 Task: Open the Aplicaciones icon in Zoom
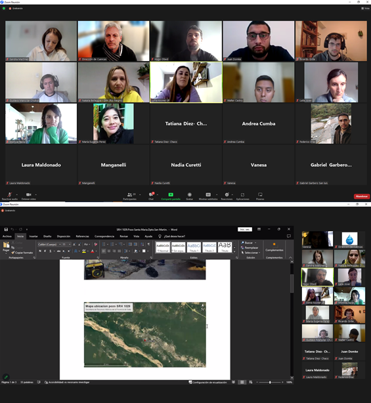(x=242, y=194)
